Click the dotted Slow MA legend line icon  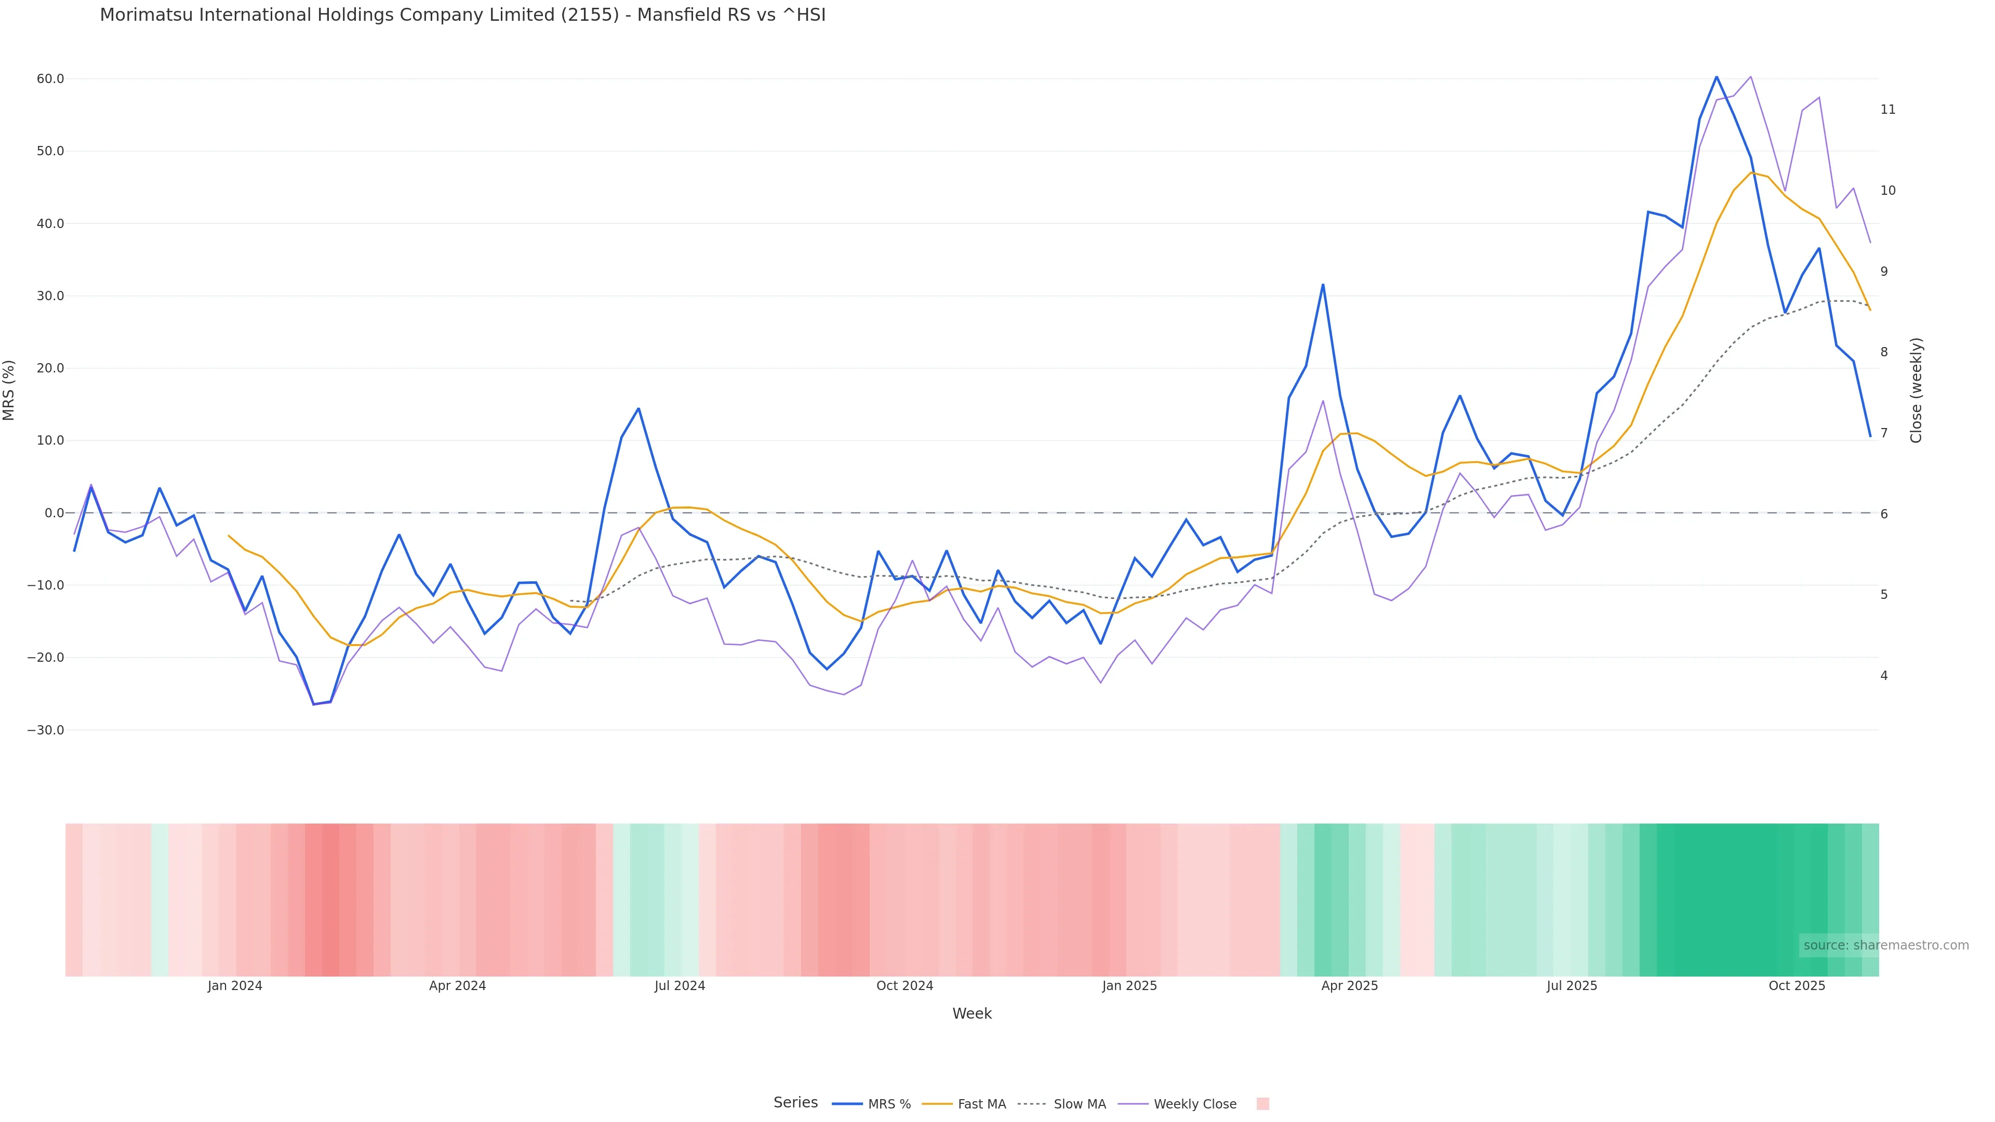1032,1104
